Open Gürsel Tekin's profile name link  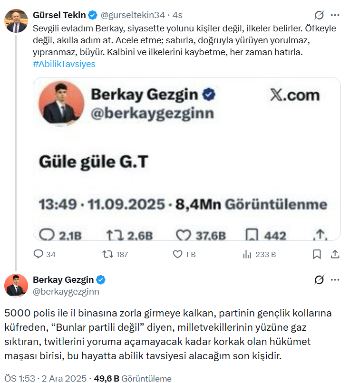pos(59,15)
